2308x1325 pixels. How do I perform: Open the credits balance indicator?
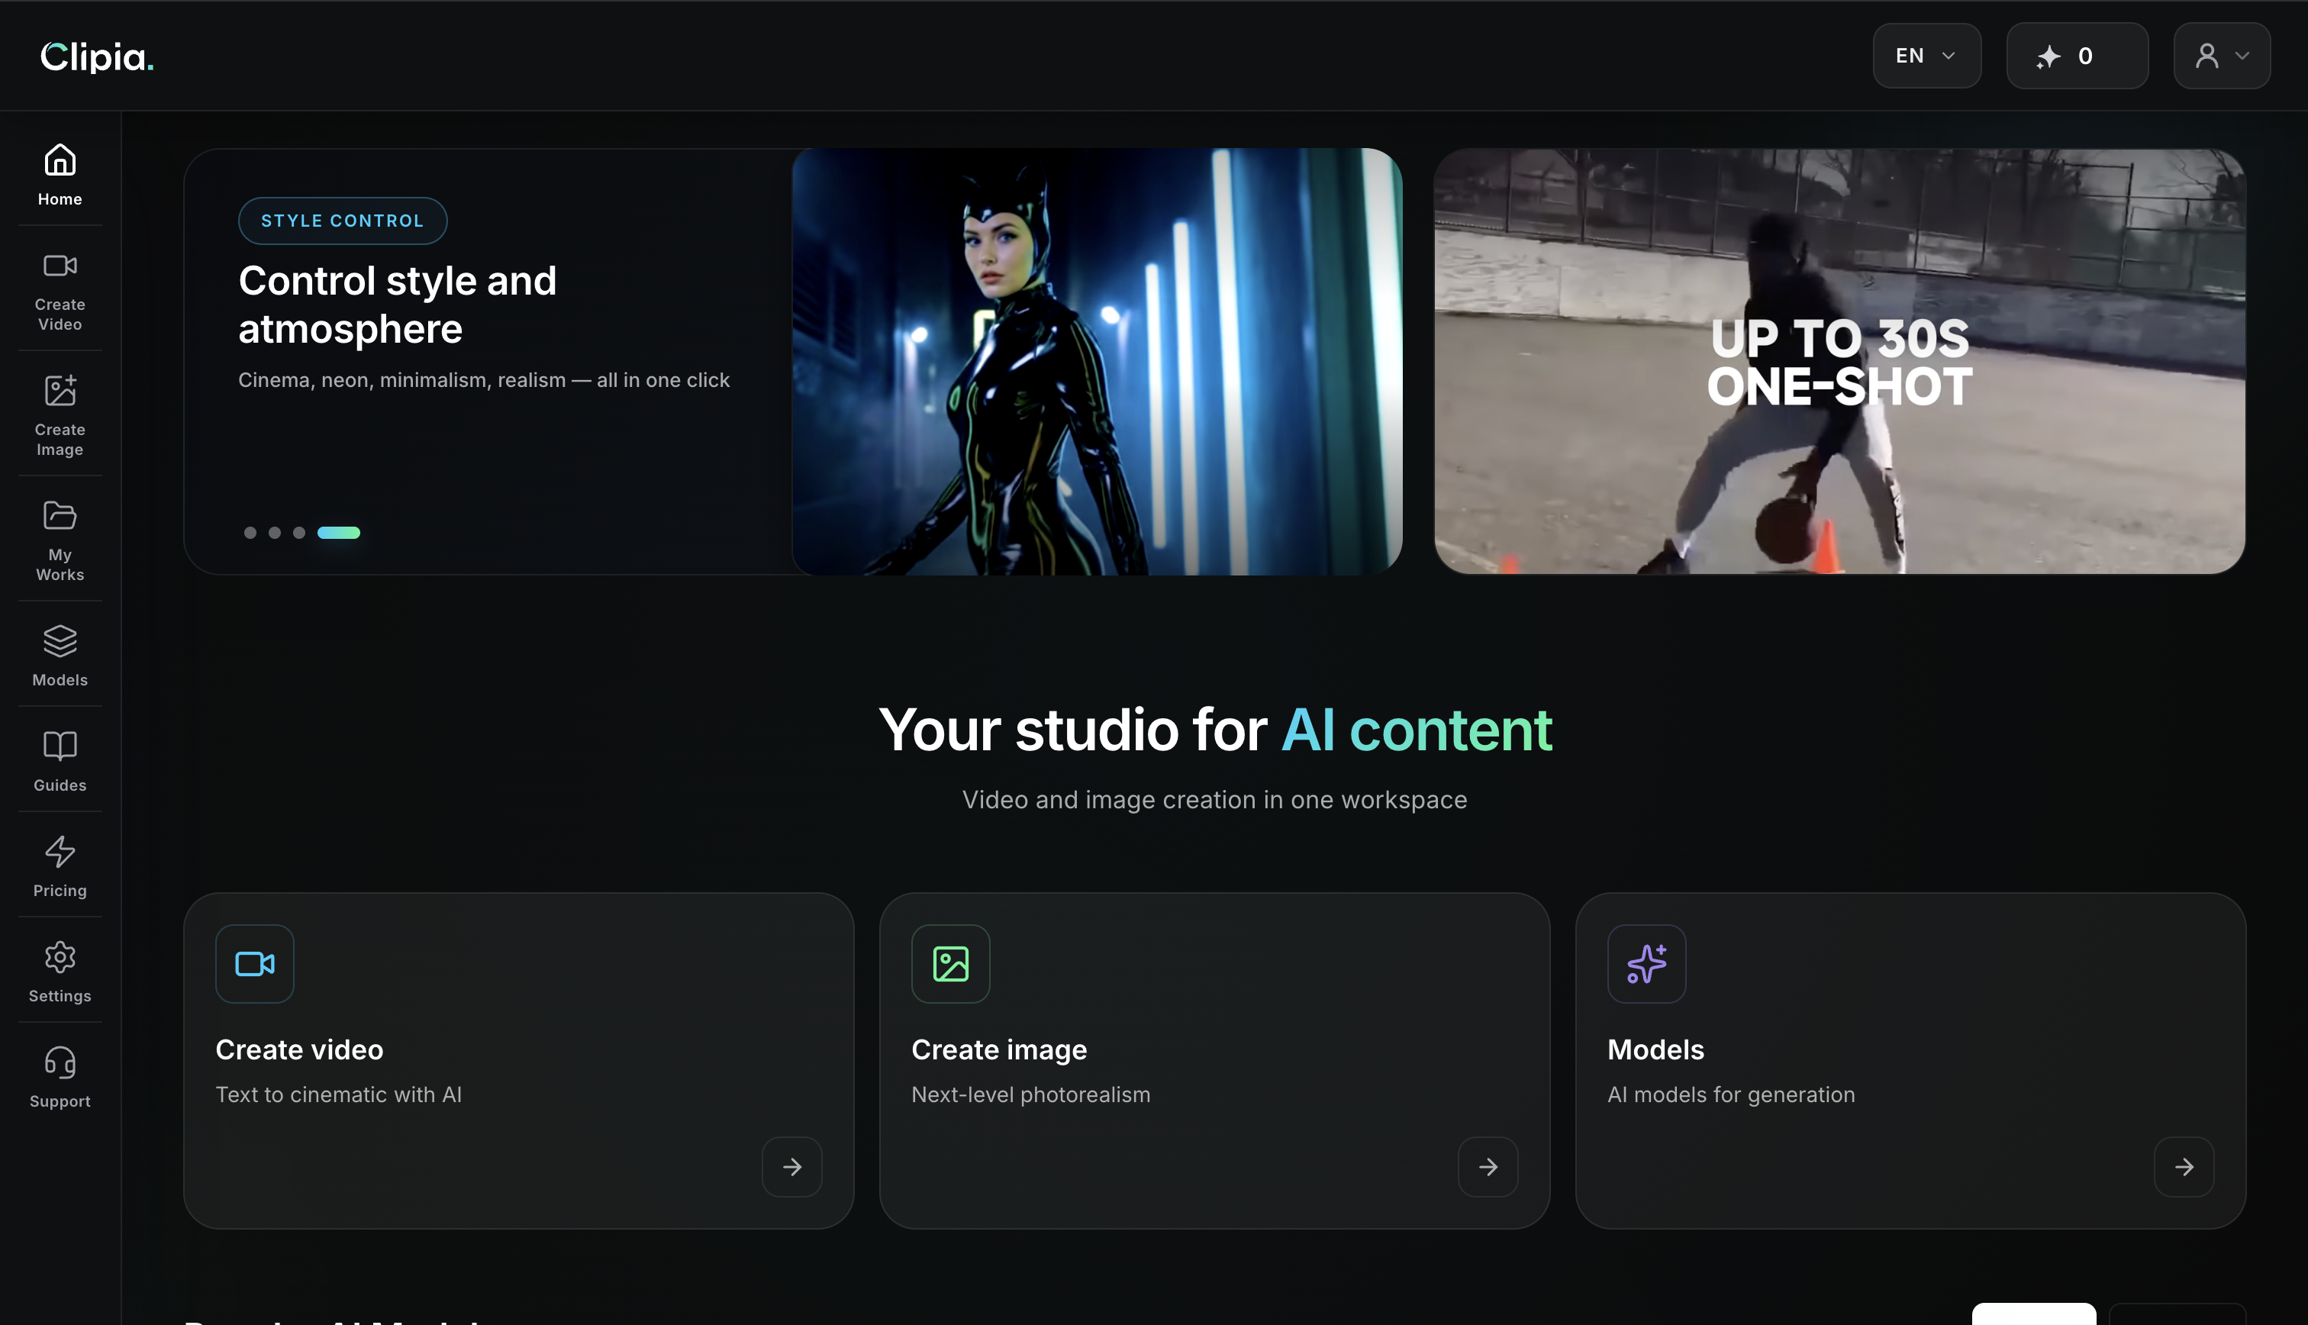pos(2076,56)
